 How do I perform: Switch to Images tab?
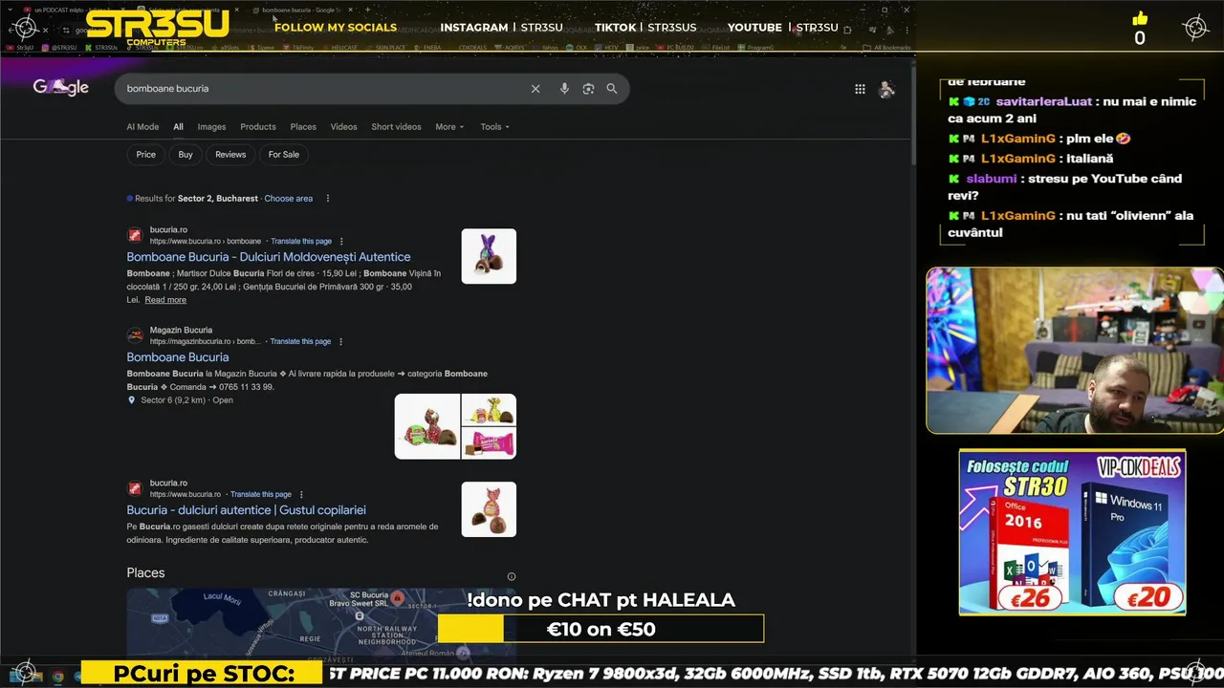pos(211,127)
